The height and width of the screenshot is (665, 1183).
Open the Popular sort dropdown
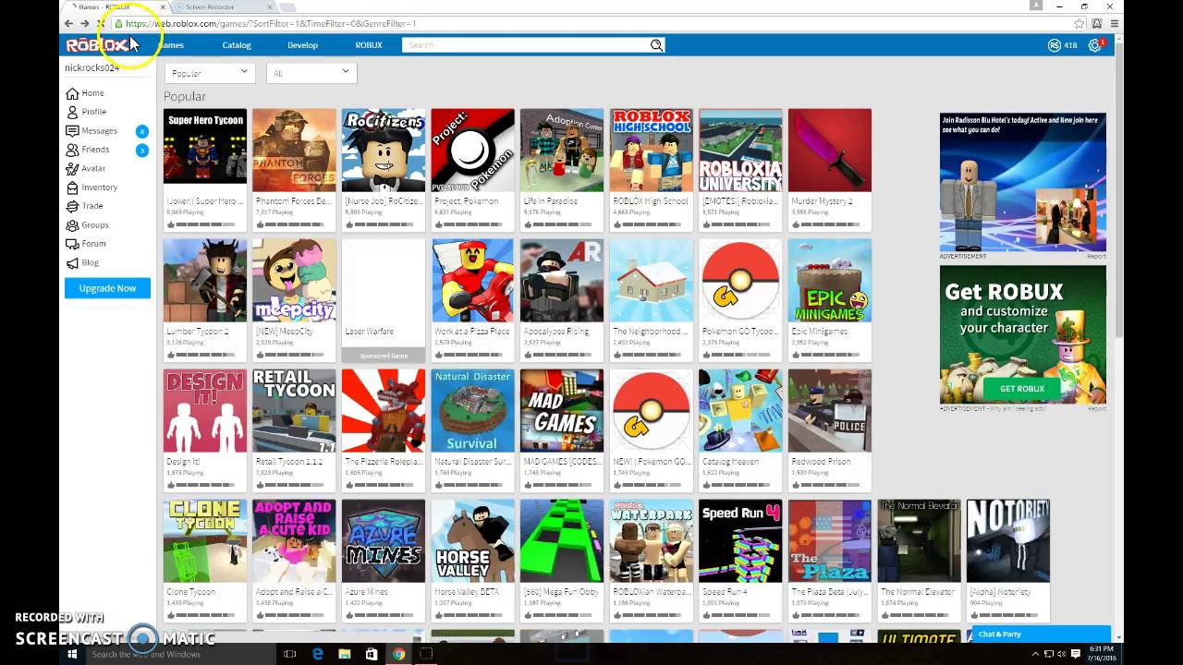click(210, 72)
